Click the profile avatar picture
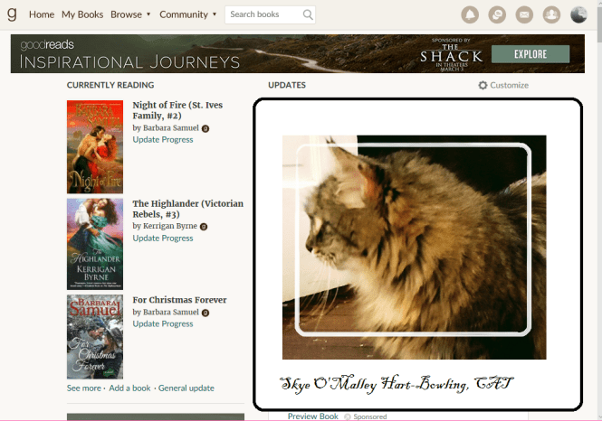Viewport: 602px width, 421px height. 579,14
